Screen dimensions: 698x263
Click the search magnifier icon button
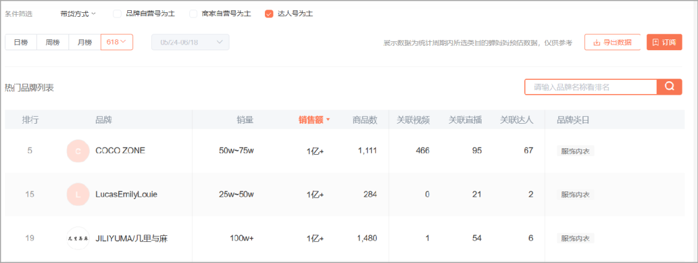(x=669, y=87)
